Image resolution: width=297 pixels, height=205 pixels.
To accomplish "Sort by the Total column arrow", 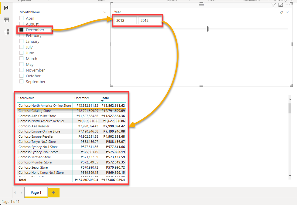I will (x=102, y=101).
